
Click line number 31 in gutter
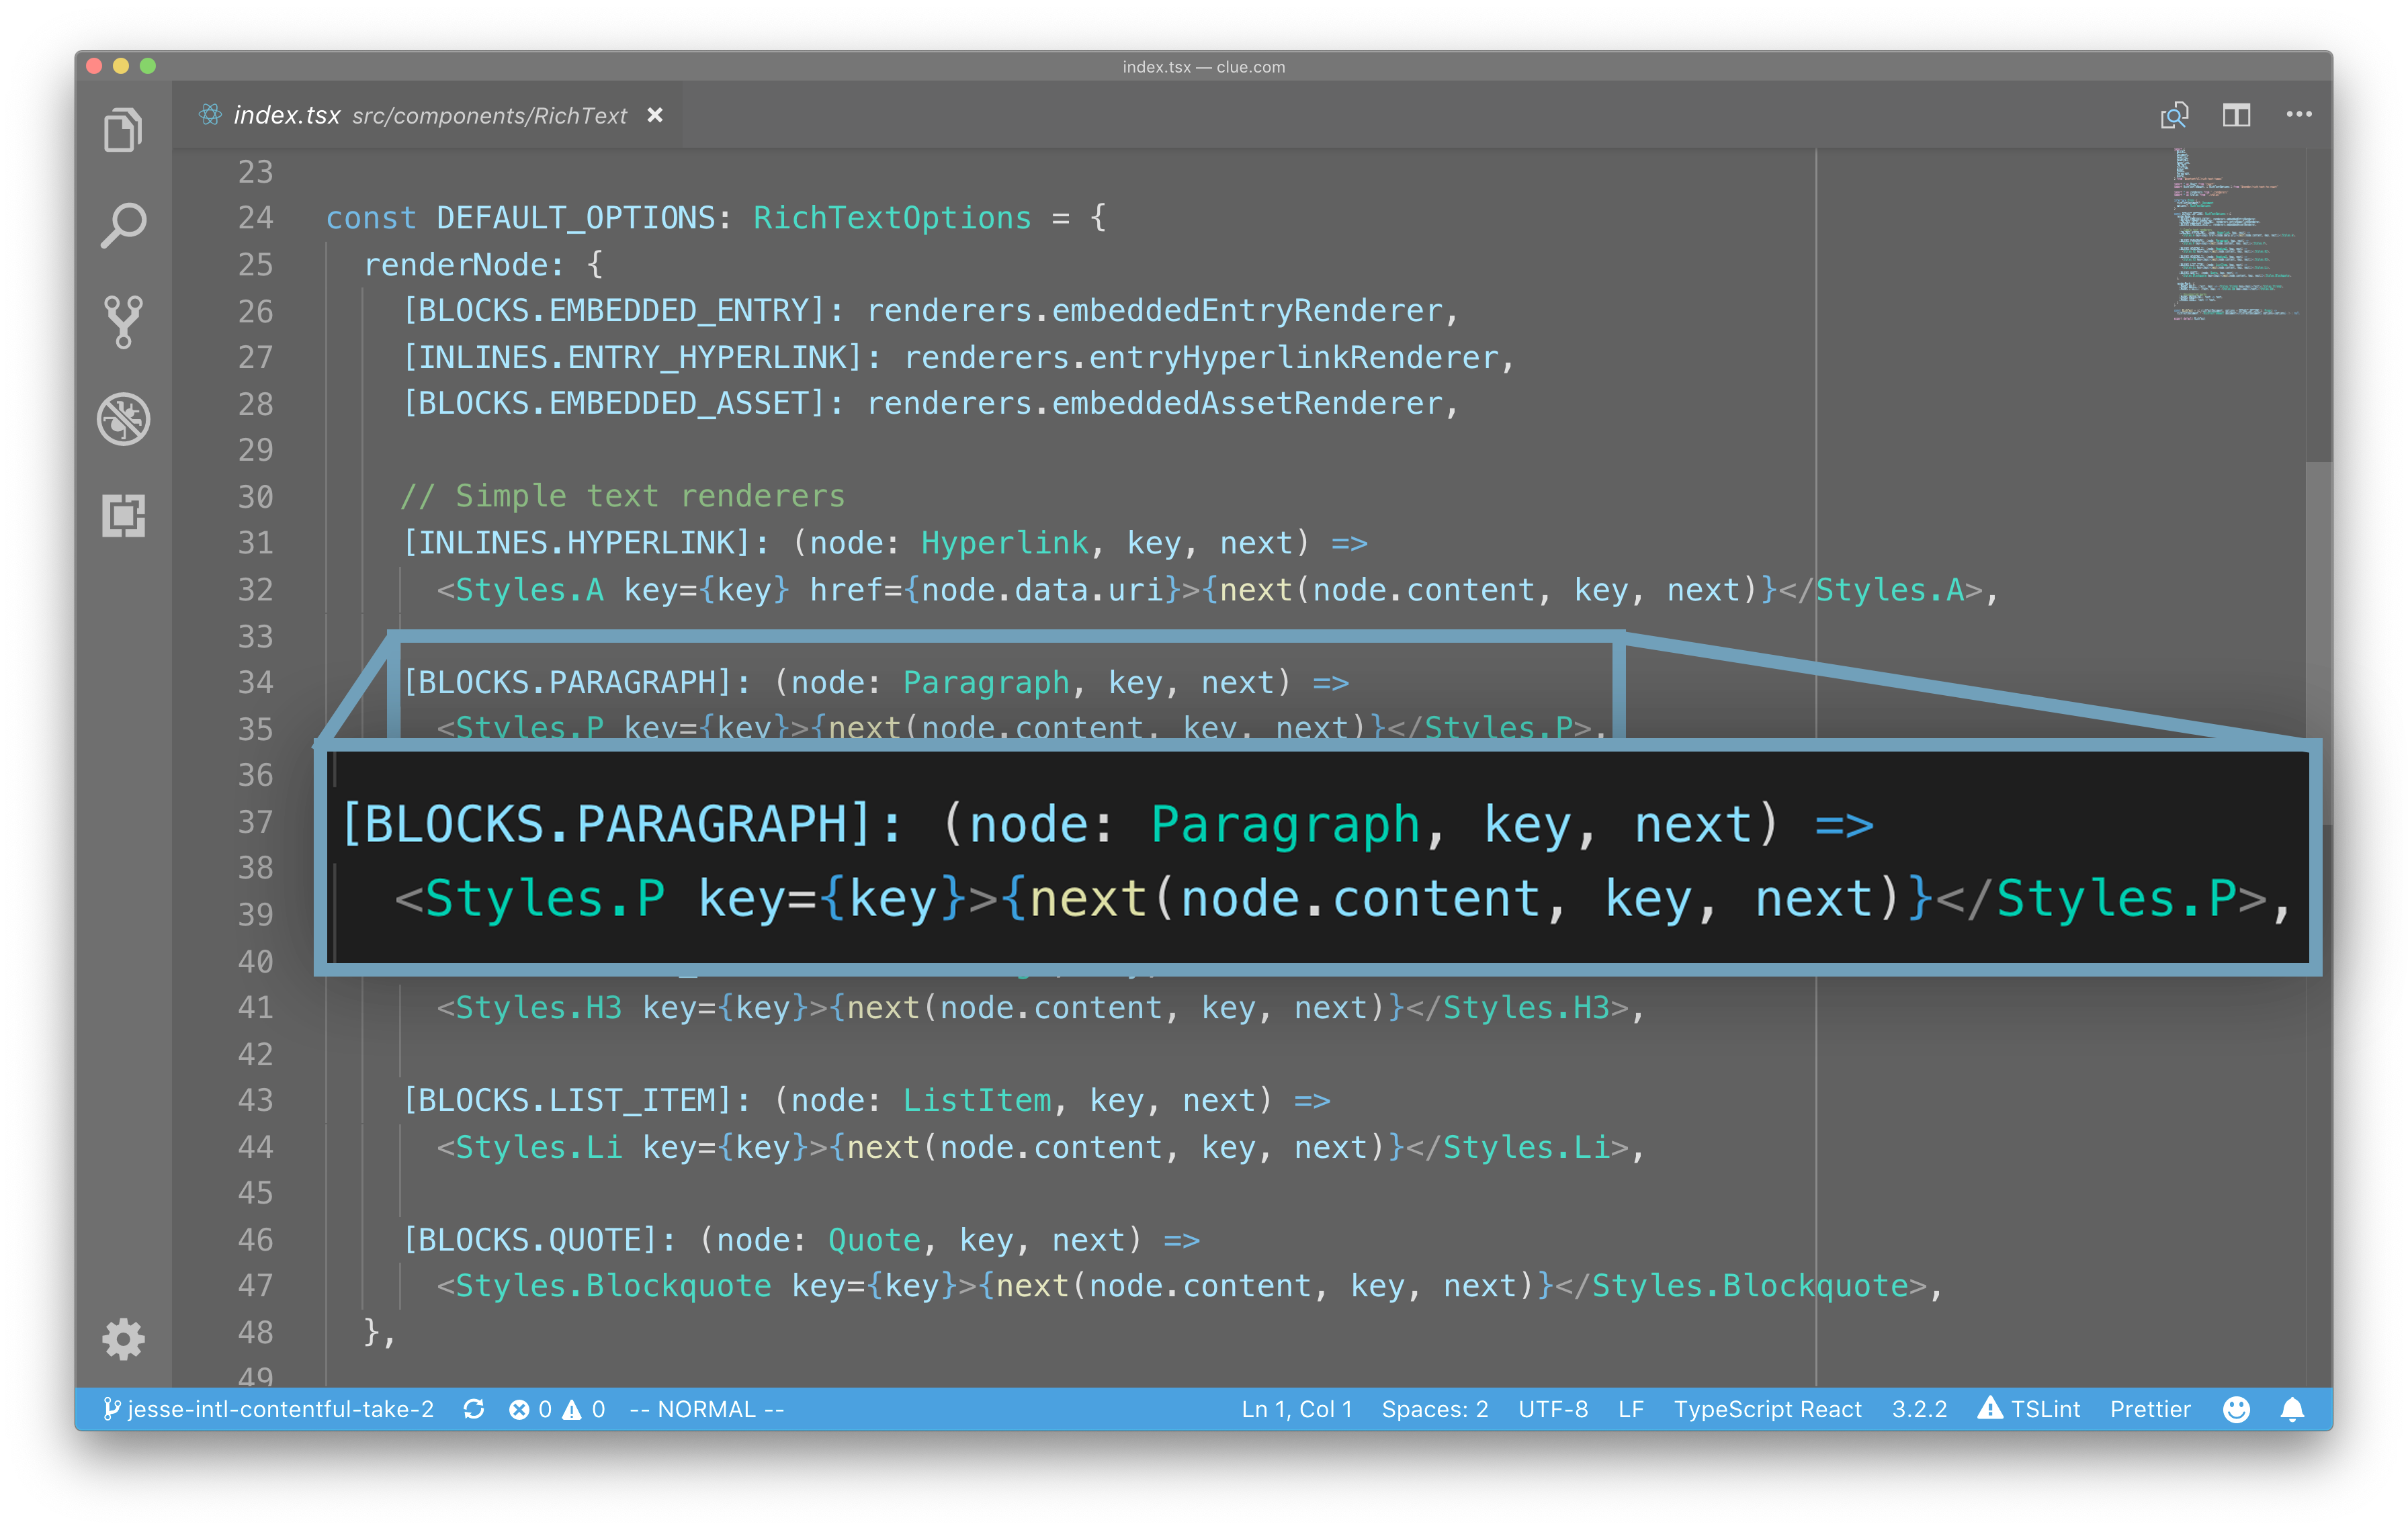click(x=256, y=543)
